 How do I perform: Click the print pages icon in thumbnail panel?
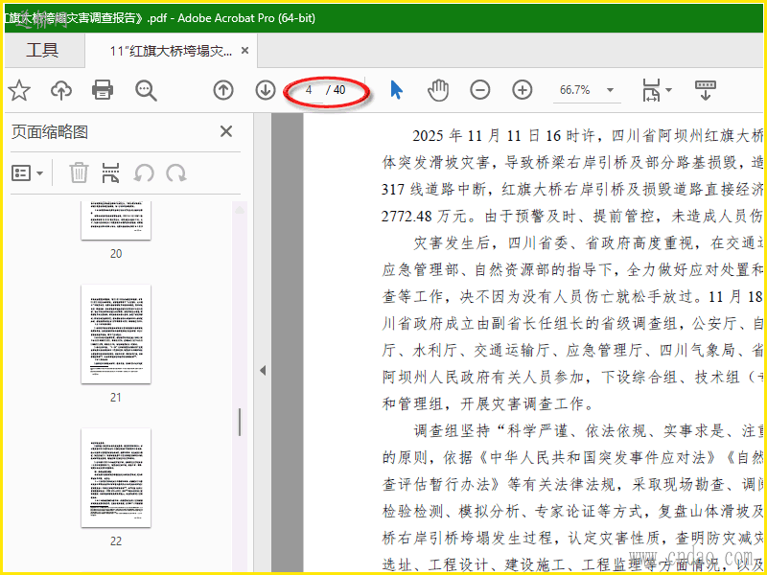pos(111,173)
